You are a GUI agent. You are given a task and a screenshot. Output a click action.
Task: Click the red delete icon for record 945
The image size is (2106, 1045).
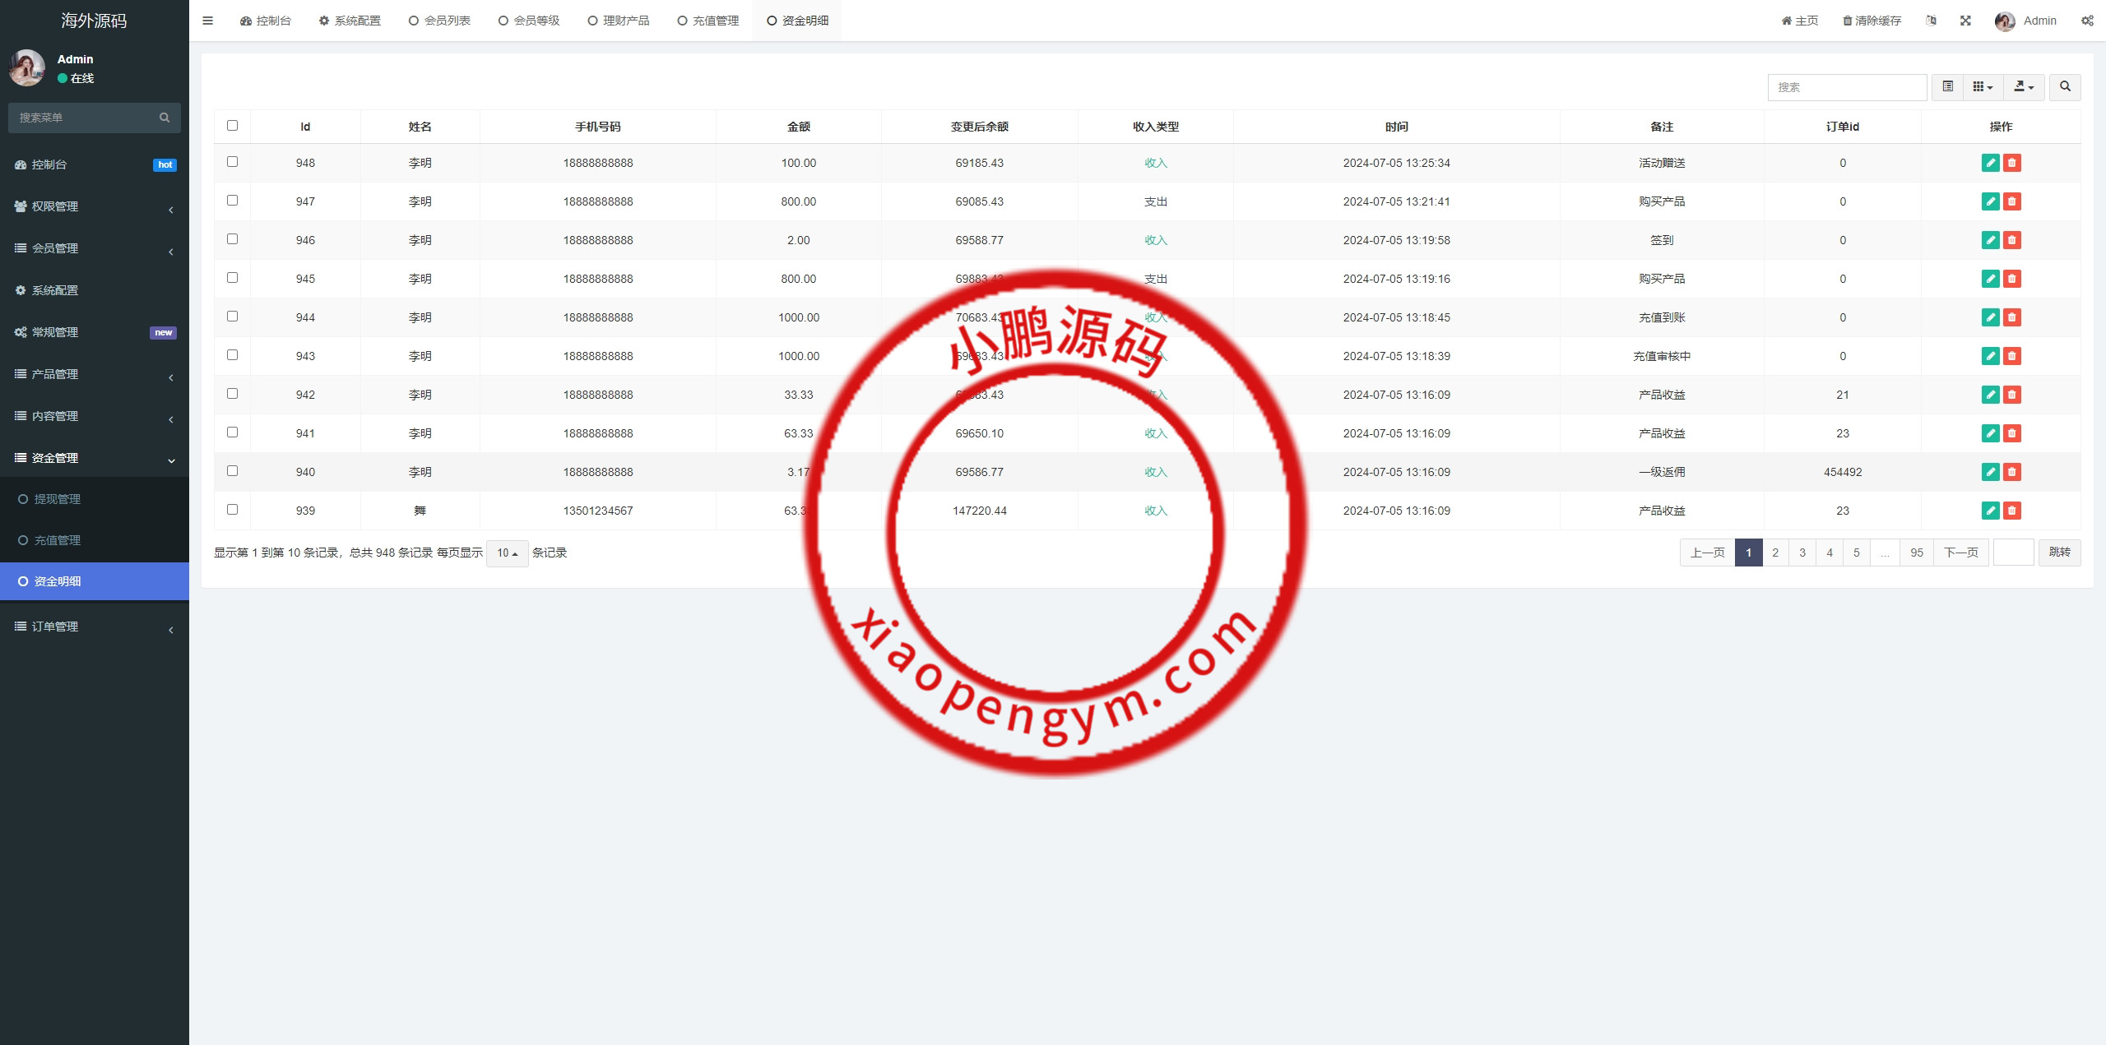tap(2012, 279)
